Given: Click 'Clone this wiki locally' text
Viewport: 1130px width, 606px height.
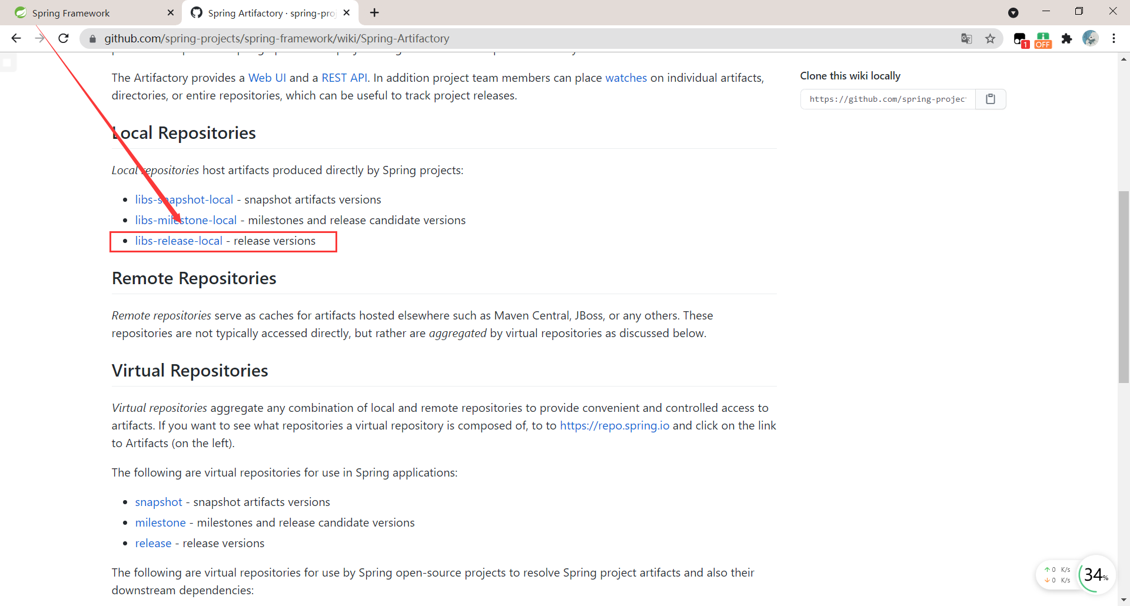Looking at the screenshot, I should (x=850, y=76).
